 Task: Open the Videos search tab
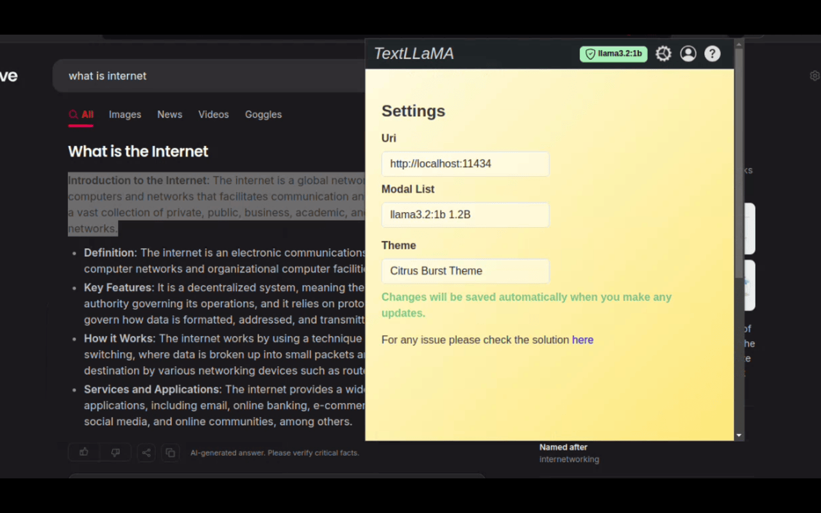(214, 114)
